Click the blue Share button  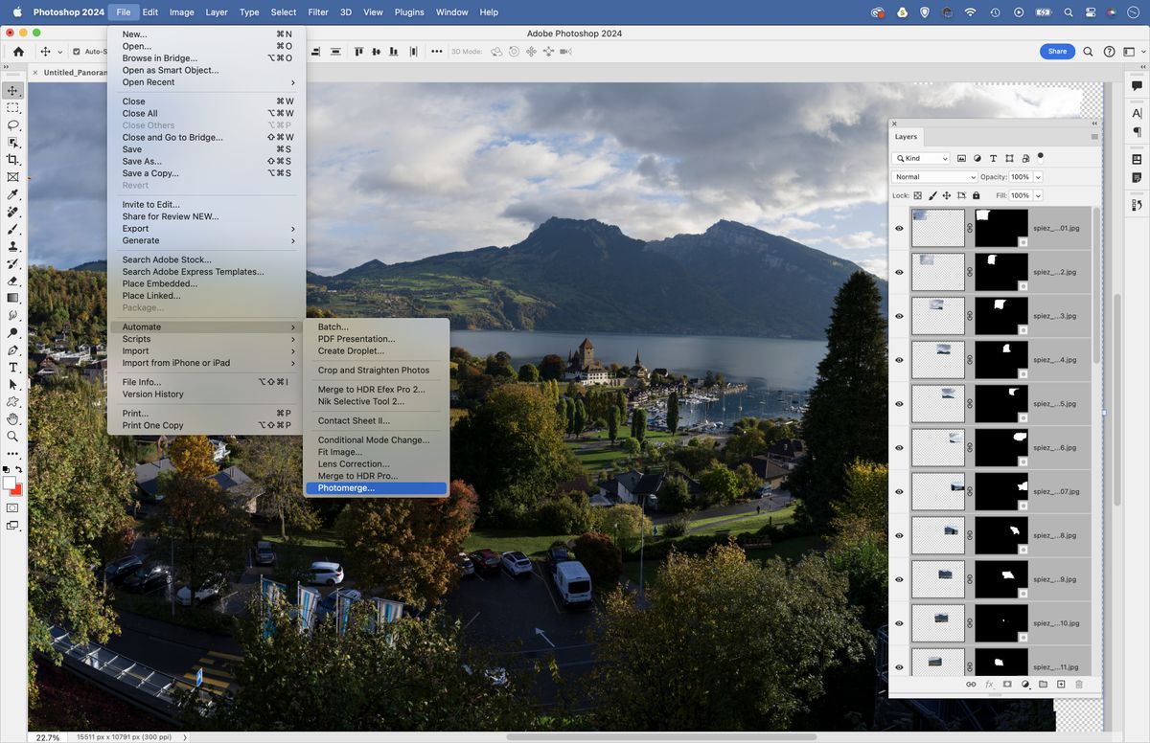click(1057, 51)
